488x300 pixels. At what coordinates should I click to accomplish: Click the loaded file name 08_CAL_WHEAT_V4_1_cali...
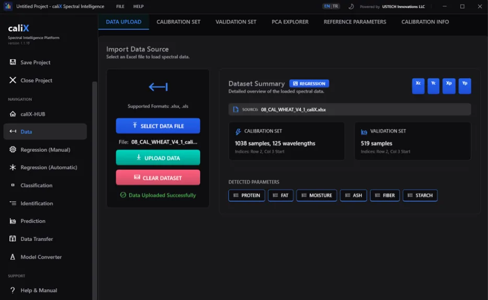tap(164, 142)
